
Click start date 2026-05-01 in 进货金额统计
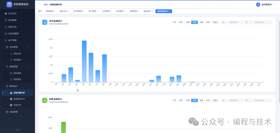coord(234,22)
